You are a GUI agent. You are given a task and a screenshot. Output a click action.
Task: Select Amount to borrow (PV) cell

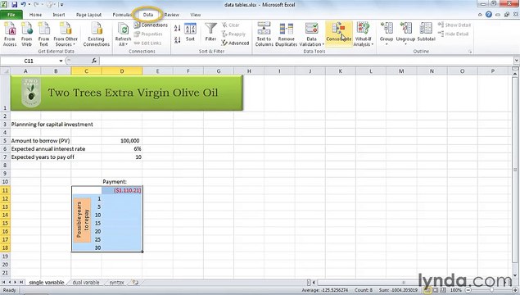click(40, 141)
